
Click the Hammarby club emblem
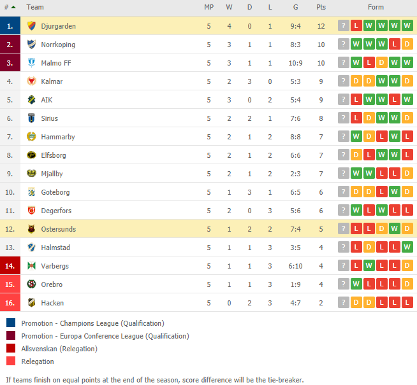click(x=31, y=137)
